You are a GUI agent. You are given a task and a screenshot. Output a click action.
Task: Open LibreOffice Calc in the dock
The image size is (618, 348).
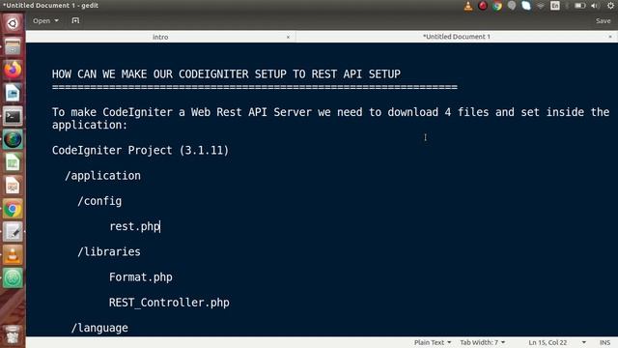[13, 162]
